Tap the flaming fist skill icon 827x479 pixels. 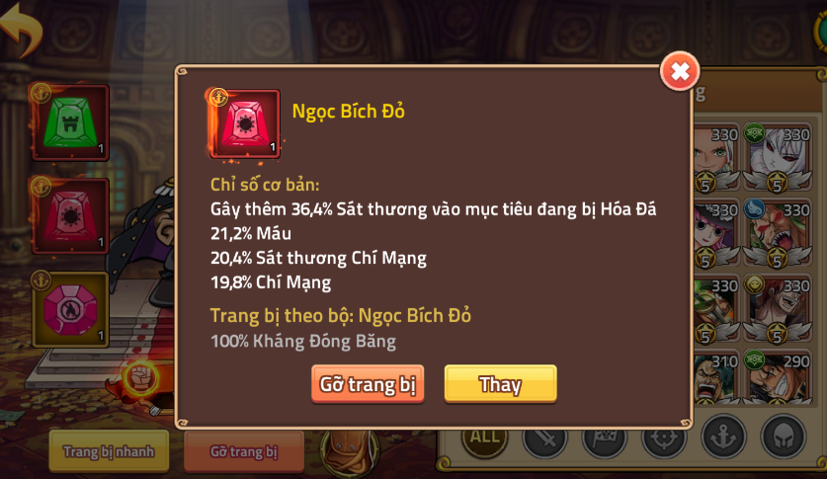[x=141, y=378]
